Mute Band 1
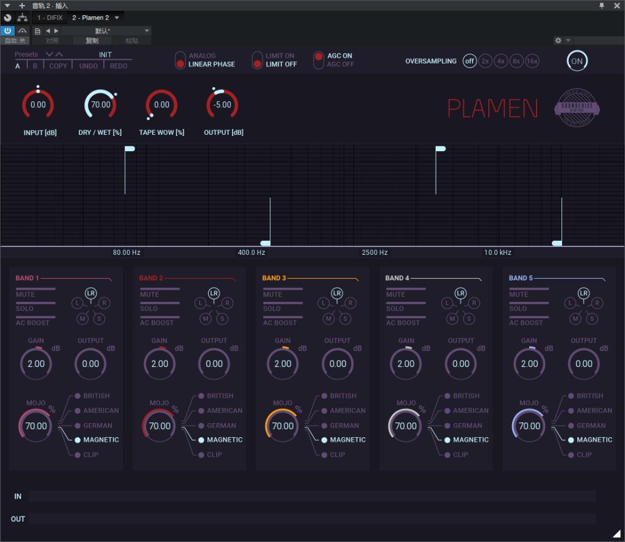Screen dimensions: 625x542 35,292
